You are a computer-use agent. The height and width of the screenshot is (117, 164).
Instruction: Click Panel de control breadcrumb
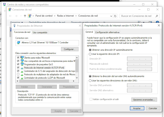pyautogui.click(x=44, y=16)
